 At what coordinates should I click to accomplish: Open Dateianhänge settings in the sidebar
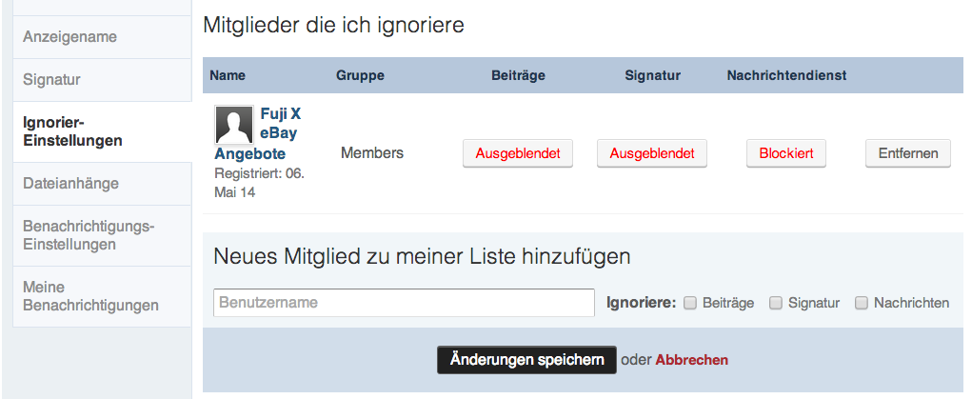pos(70,183)
